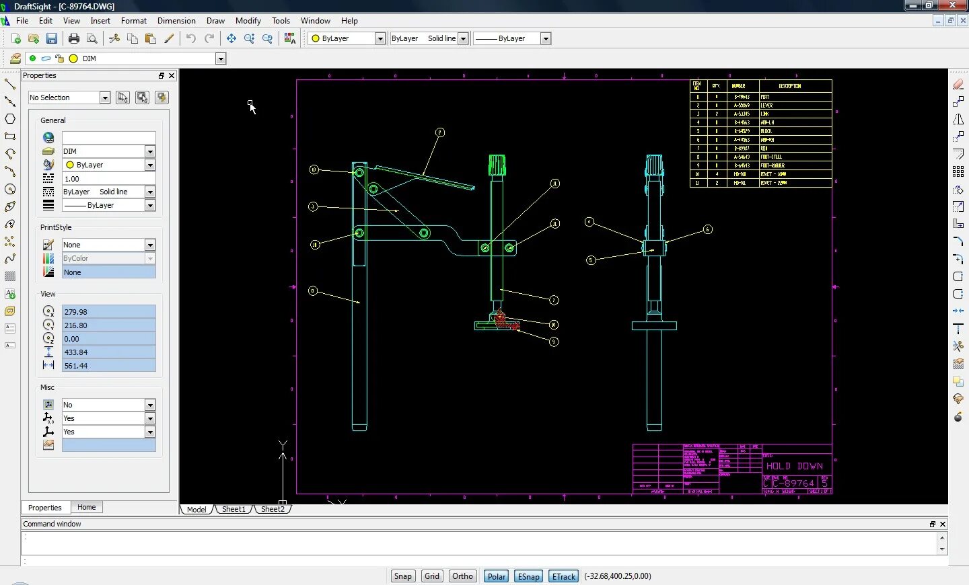Click the Open file icon
The width and height of the screenshot is (969, 585).
coord(33,38)
